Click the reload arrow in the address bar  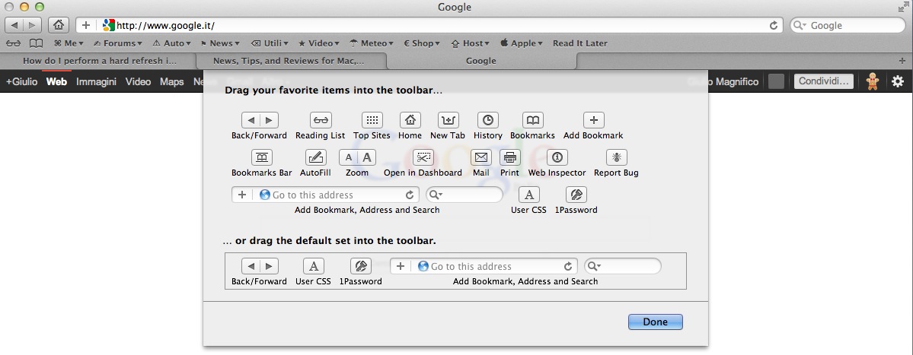pos(773,26)
